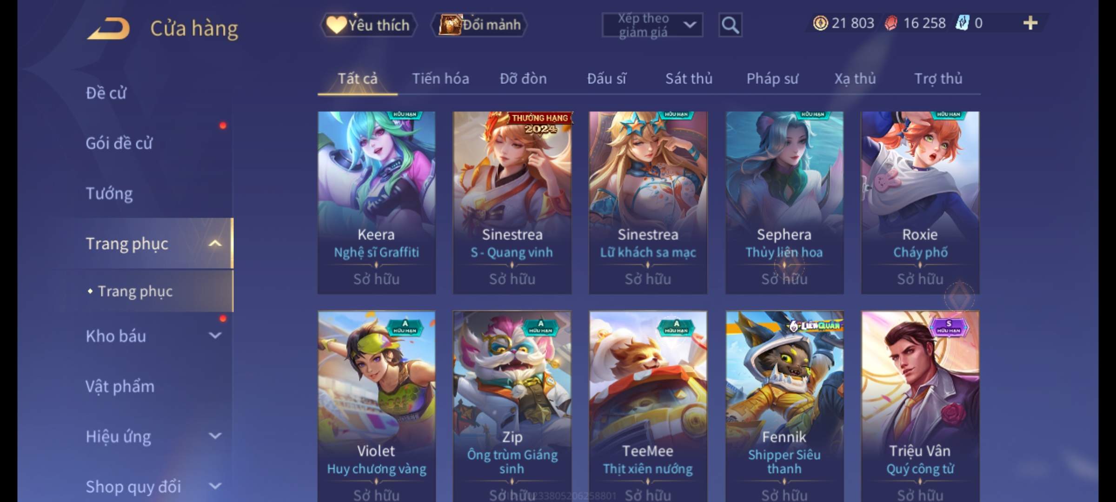
Task: Tap the plus icon to add currency
Action: (1030, 23)
